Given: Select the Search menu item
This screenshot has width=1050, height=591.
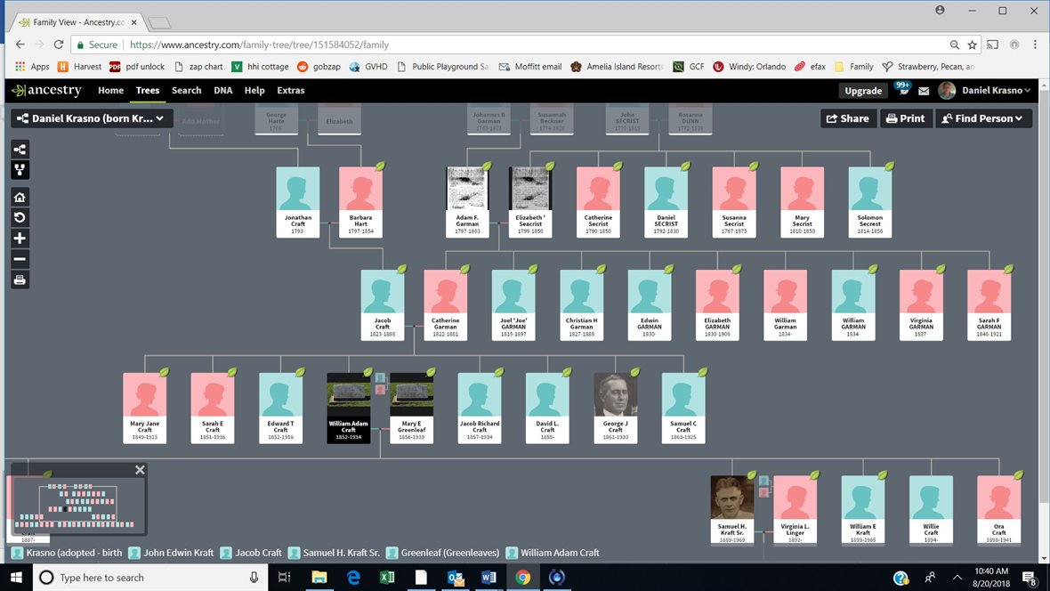Looking at the screenshot, I should pos(186,91).
